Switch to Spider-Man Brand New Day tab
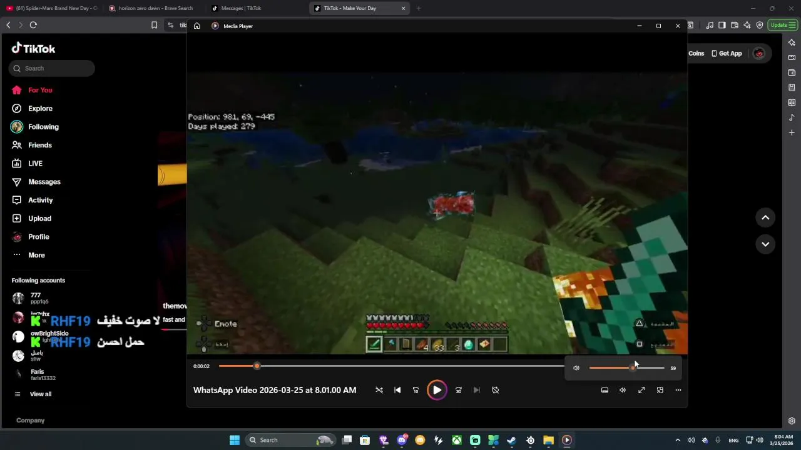The height and width of the screenshot is (450, 801). coord(52,8)
